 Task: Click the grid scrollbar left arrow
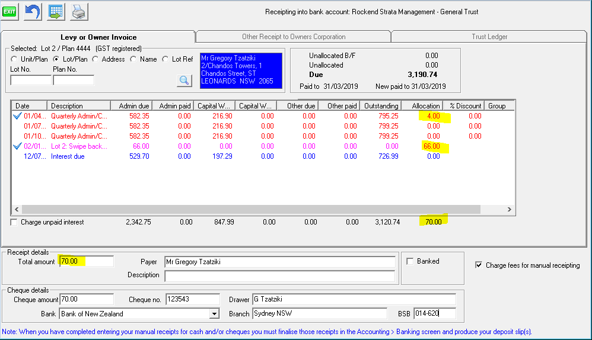click(17, 209)
